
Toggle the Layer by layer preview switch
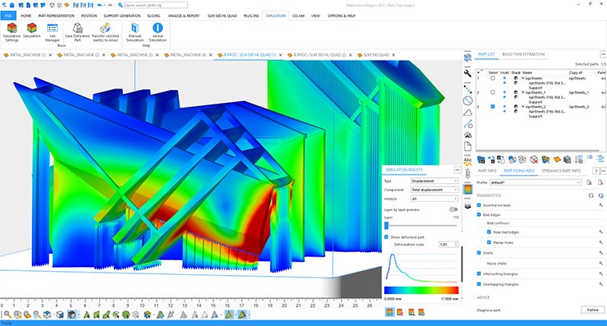point(453,210)
